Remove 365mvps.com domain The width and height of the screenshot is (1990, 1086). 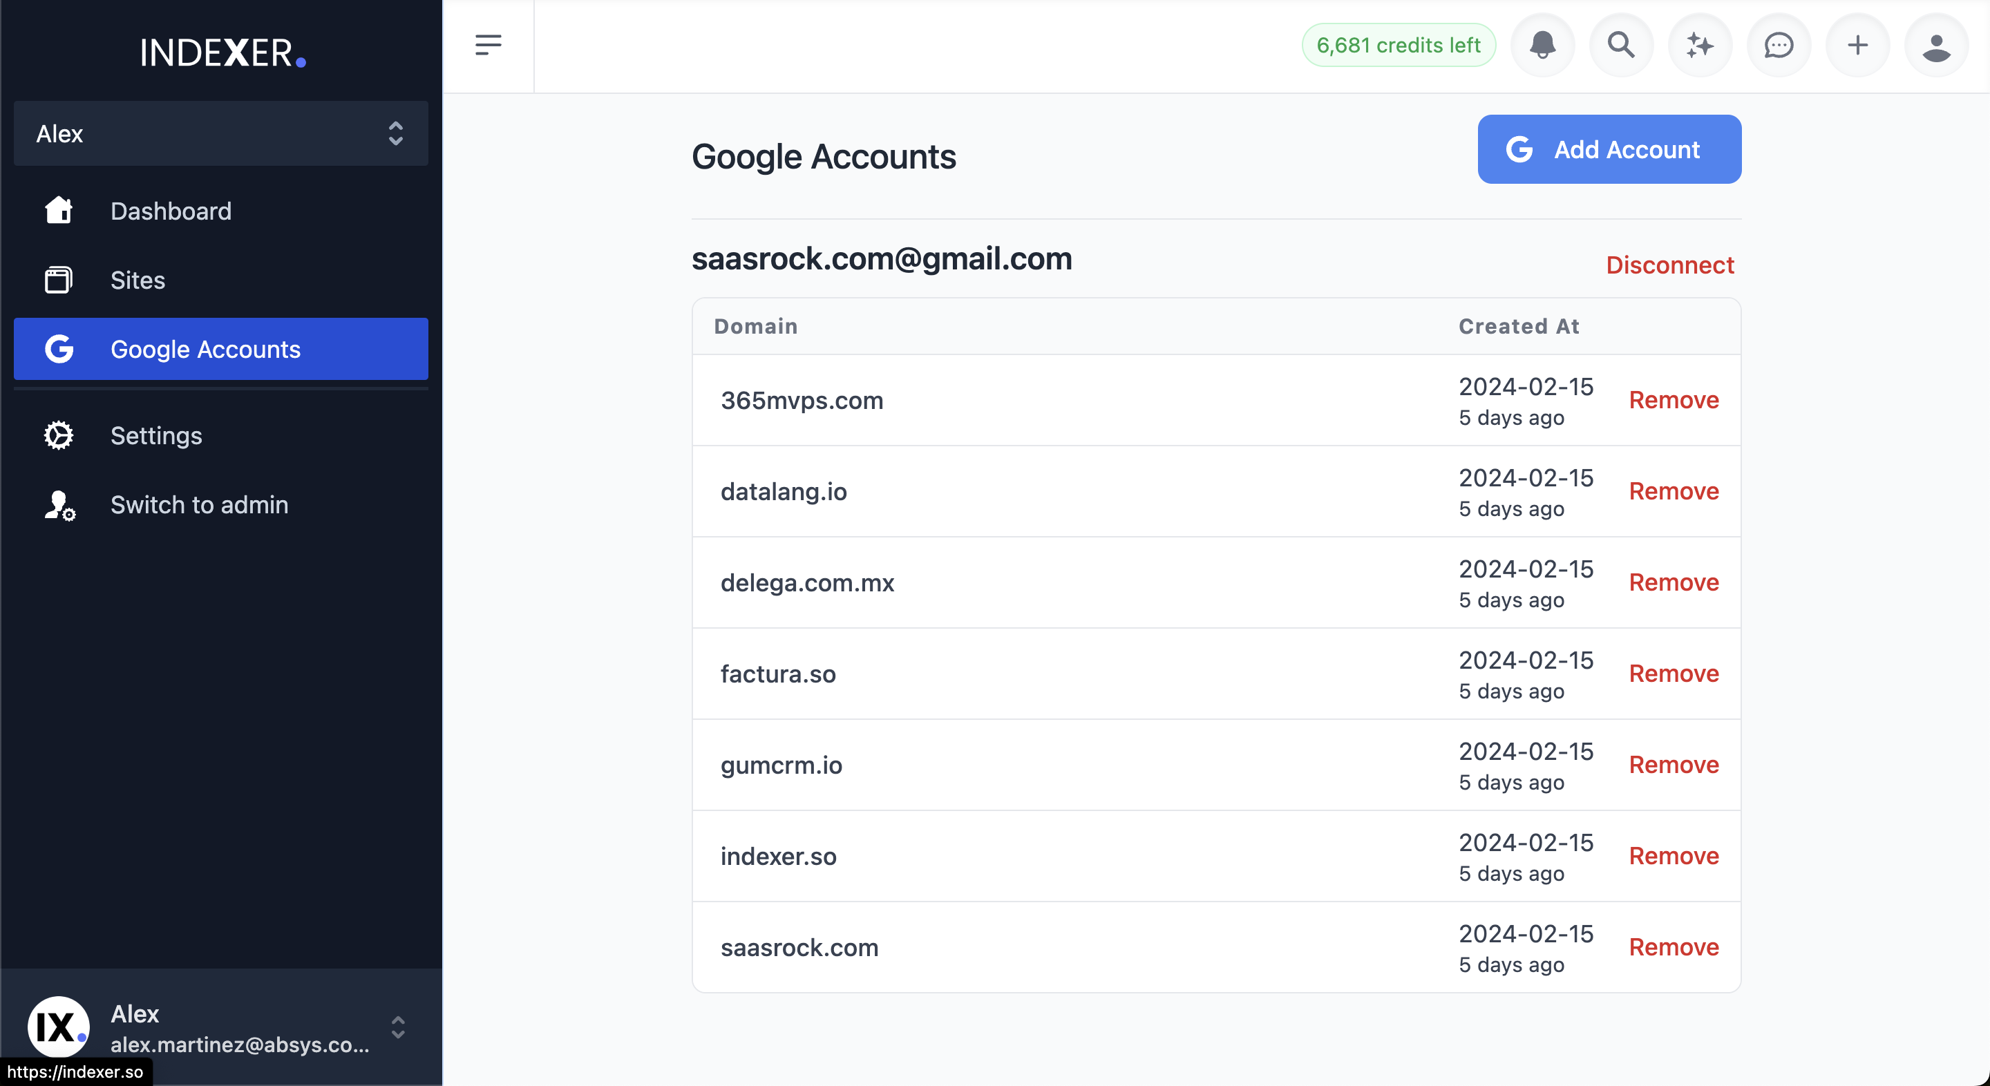1674,400
